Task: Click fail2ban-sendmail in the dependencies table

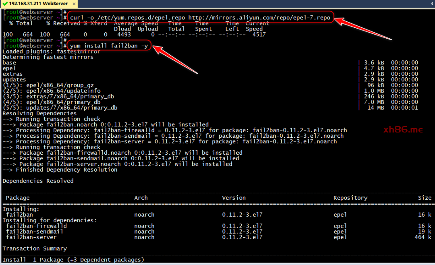Action: click(x=35, y=232)
